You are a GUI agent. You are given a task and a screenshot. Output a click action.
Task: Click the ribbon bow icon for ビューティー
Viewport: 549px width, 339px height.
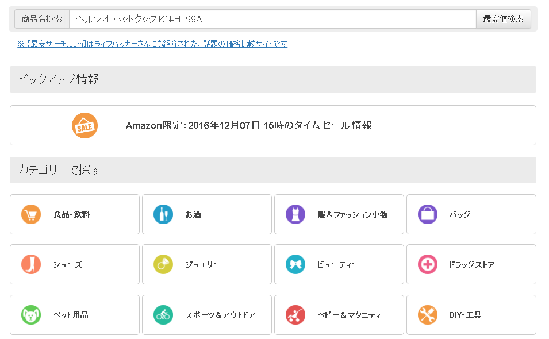pos(295,264)
